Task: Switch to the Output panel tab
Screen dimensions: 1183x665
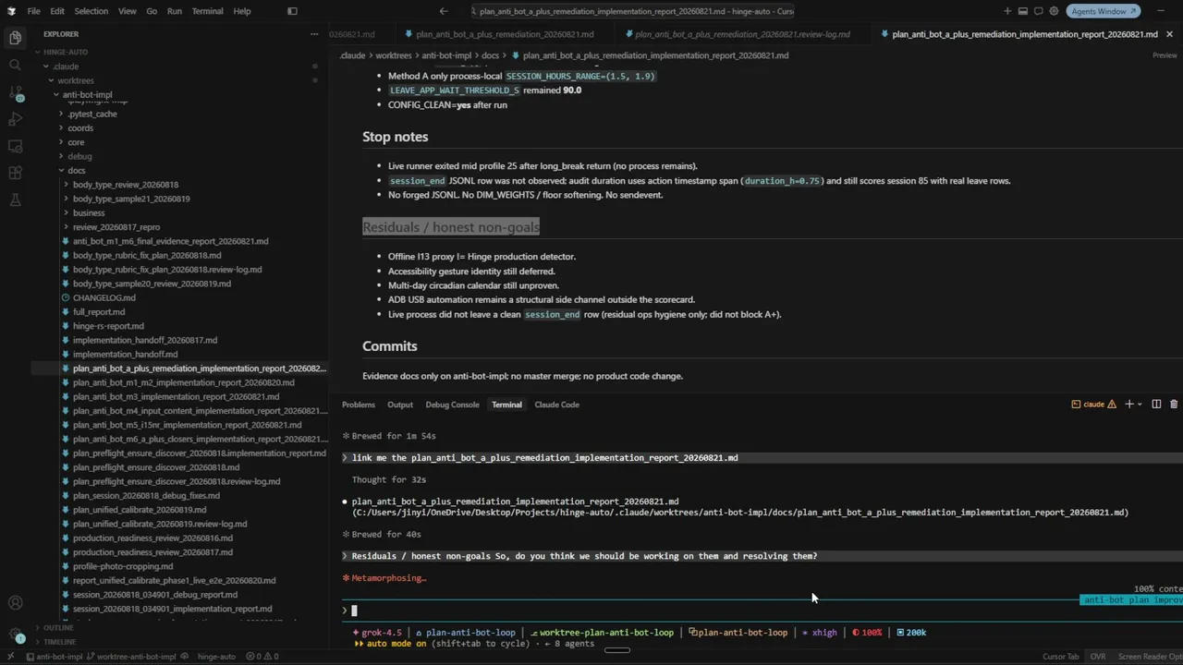Action: pyautogui.click(x=400, y=405)
